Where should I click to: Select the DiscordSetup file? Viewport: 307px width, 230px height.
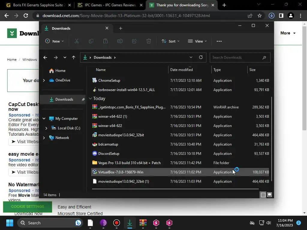pos(180,154)
